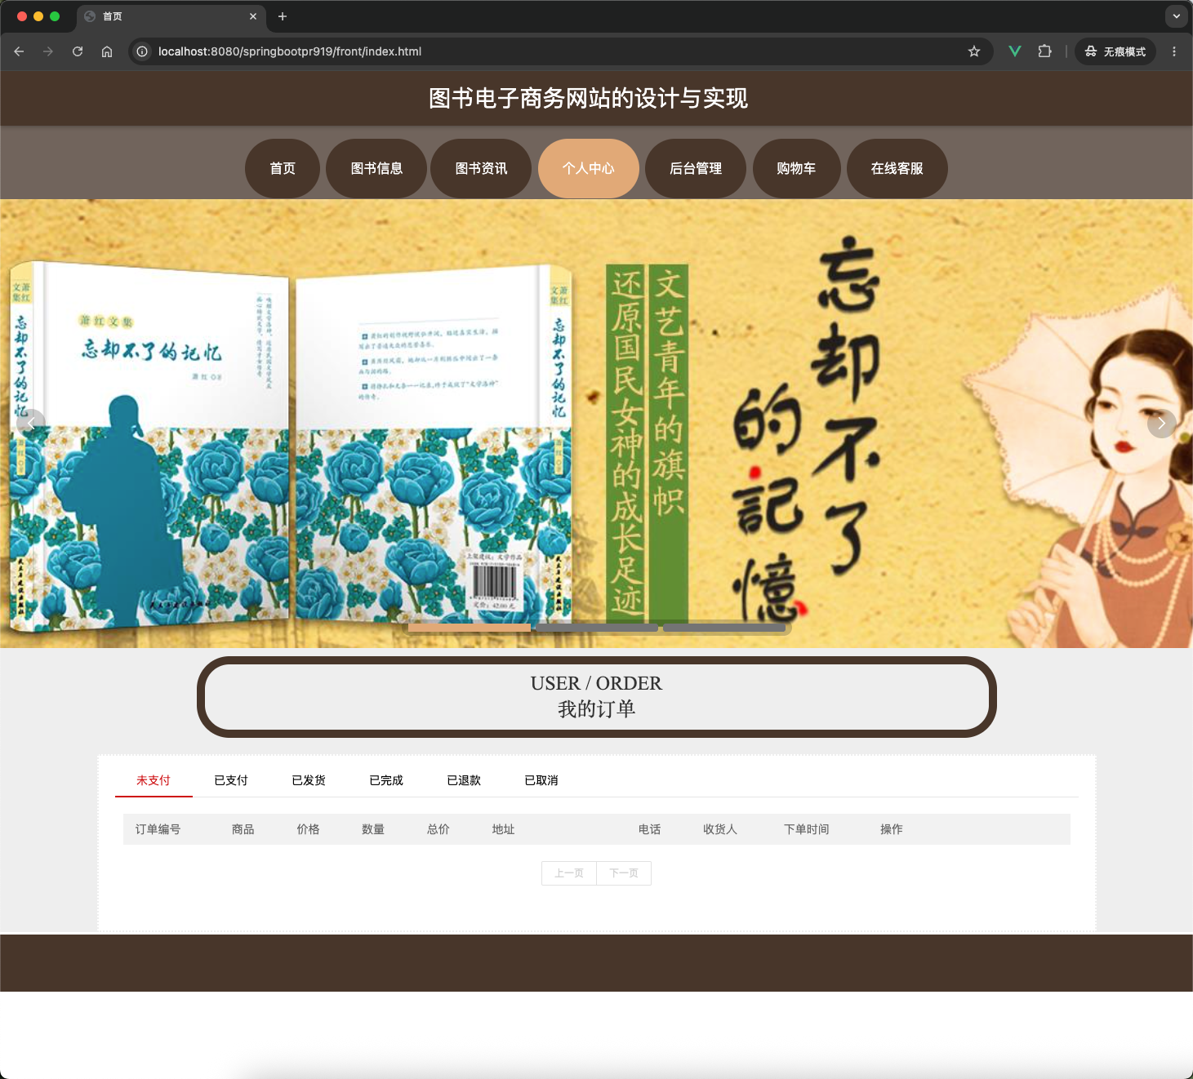Switch to the 已取消 orders tab
Viewport: 1193px width, 1079px height.
coord(541,780)
